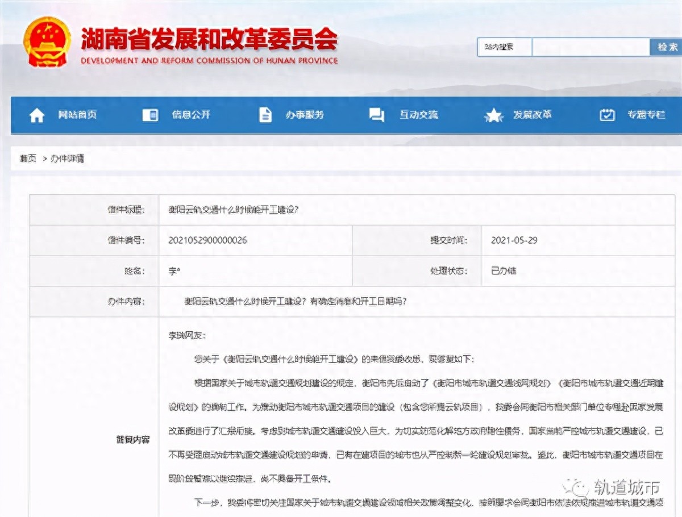The height and width of the screenshot is (517, 682).
Task: Select the 办事服务 navigation text
Action: [305, 115]
